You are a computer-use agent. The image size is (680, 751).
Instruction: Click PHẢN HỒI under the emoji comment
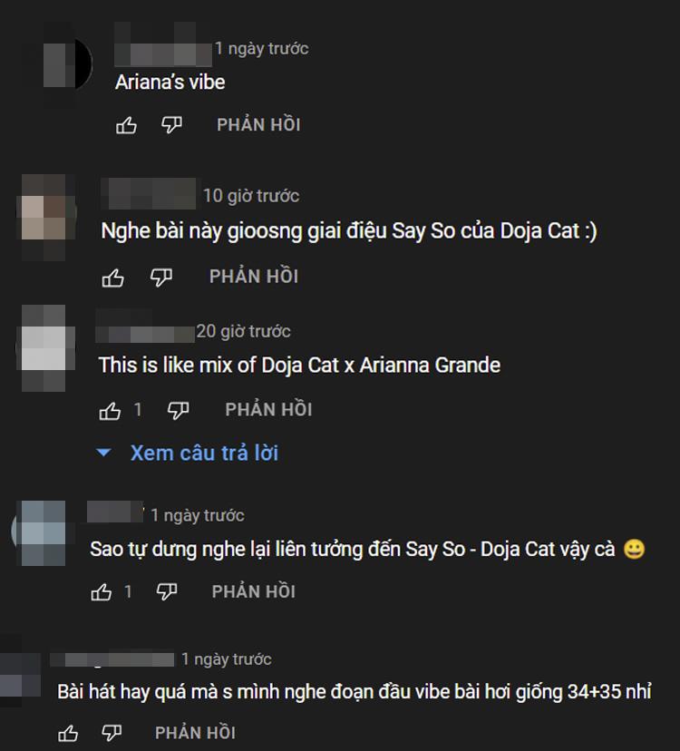pos(254,592)
